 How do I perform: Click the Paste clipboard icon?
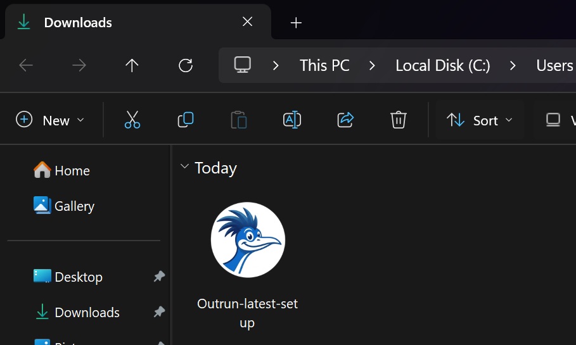tap(239, 120)
